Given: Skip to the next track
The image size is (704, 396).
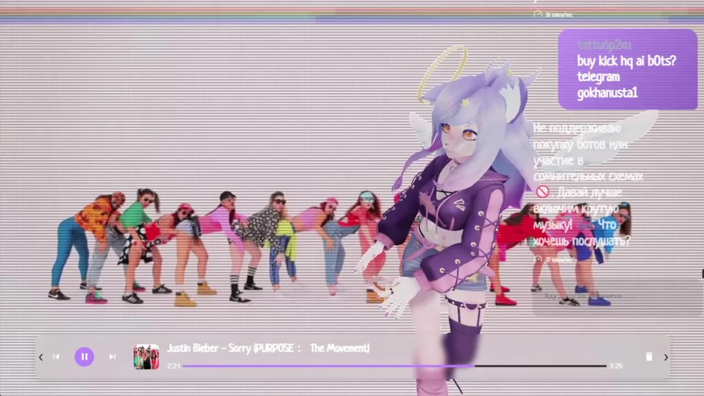Looking at the screenshot, I should click(112, 356).
